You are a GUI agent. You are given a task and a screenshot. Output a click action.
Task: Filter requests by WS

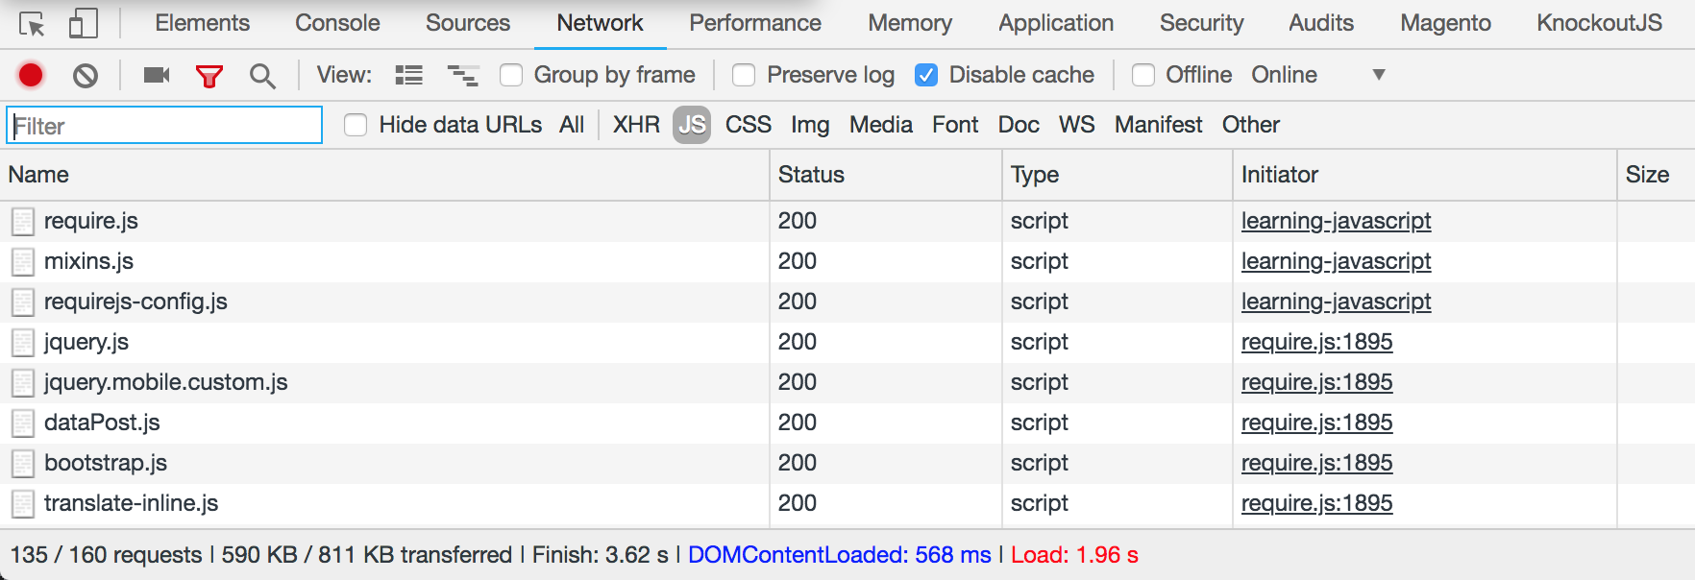(x=1077, y=125)
